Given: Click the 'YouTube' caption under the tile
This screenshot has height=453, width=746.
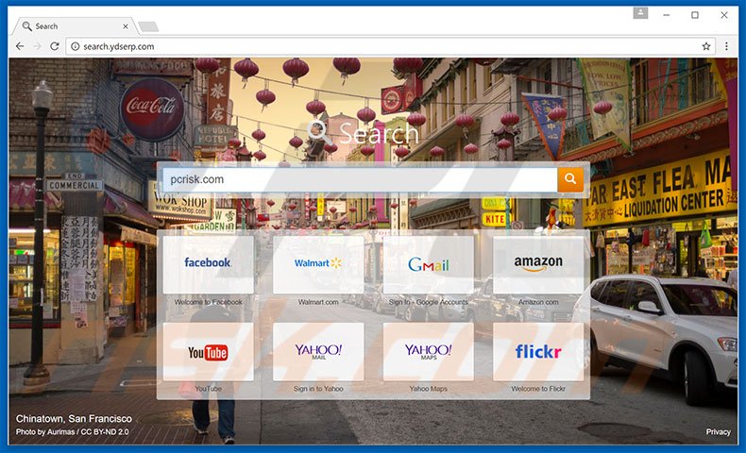Looking at the screenshot, I should [x=208, y=389].
